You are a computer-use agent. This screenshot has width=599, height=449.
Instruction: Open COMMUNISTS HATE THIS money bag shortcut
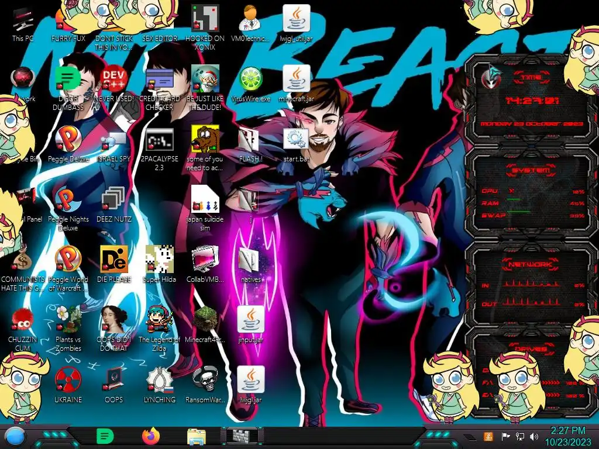tap(23, 268)
